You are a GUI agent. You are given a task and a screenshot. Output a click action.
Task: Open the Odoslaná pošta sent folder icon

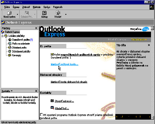[10, 48]
